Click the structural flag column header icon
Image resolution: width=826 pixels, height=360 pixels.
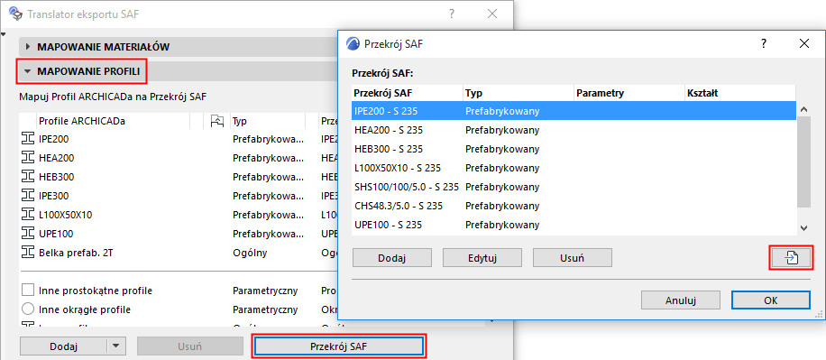(x=216, y=121)
